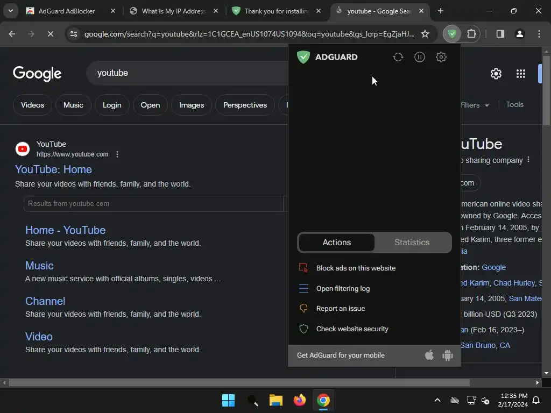Click the Tools button
The height and width of the screenshot is (413, 551).
click(x=514, y=105)
